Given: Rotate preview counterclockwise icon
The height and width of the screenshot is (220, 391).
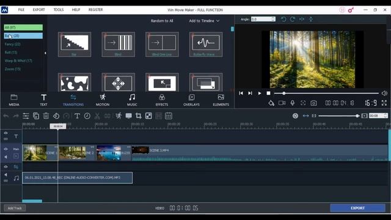Looking at the screenshot, I should (x=283, y=19).
